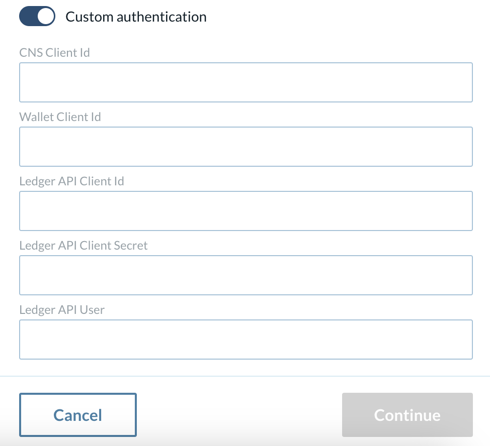Viewport: 490px width, 446px height.
Task: Disable the Custom authentication toggle
Action: click(x=37, y=16)
